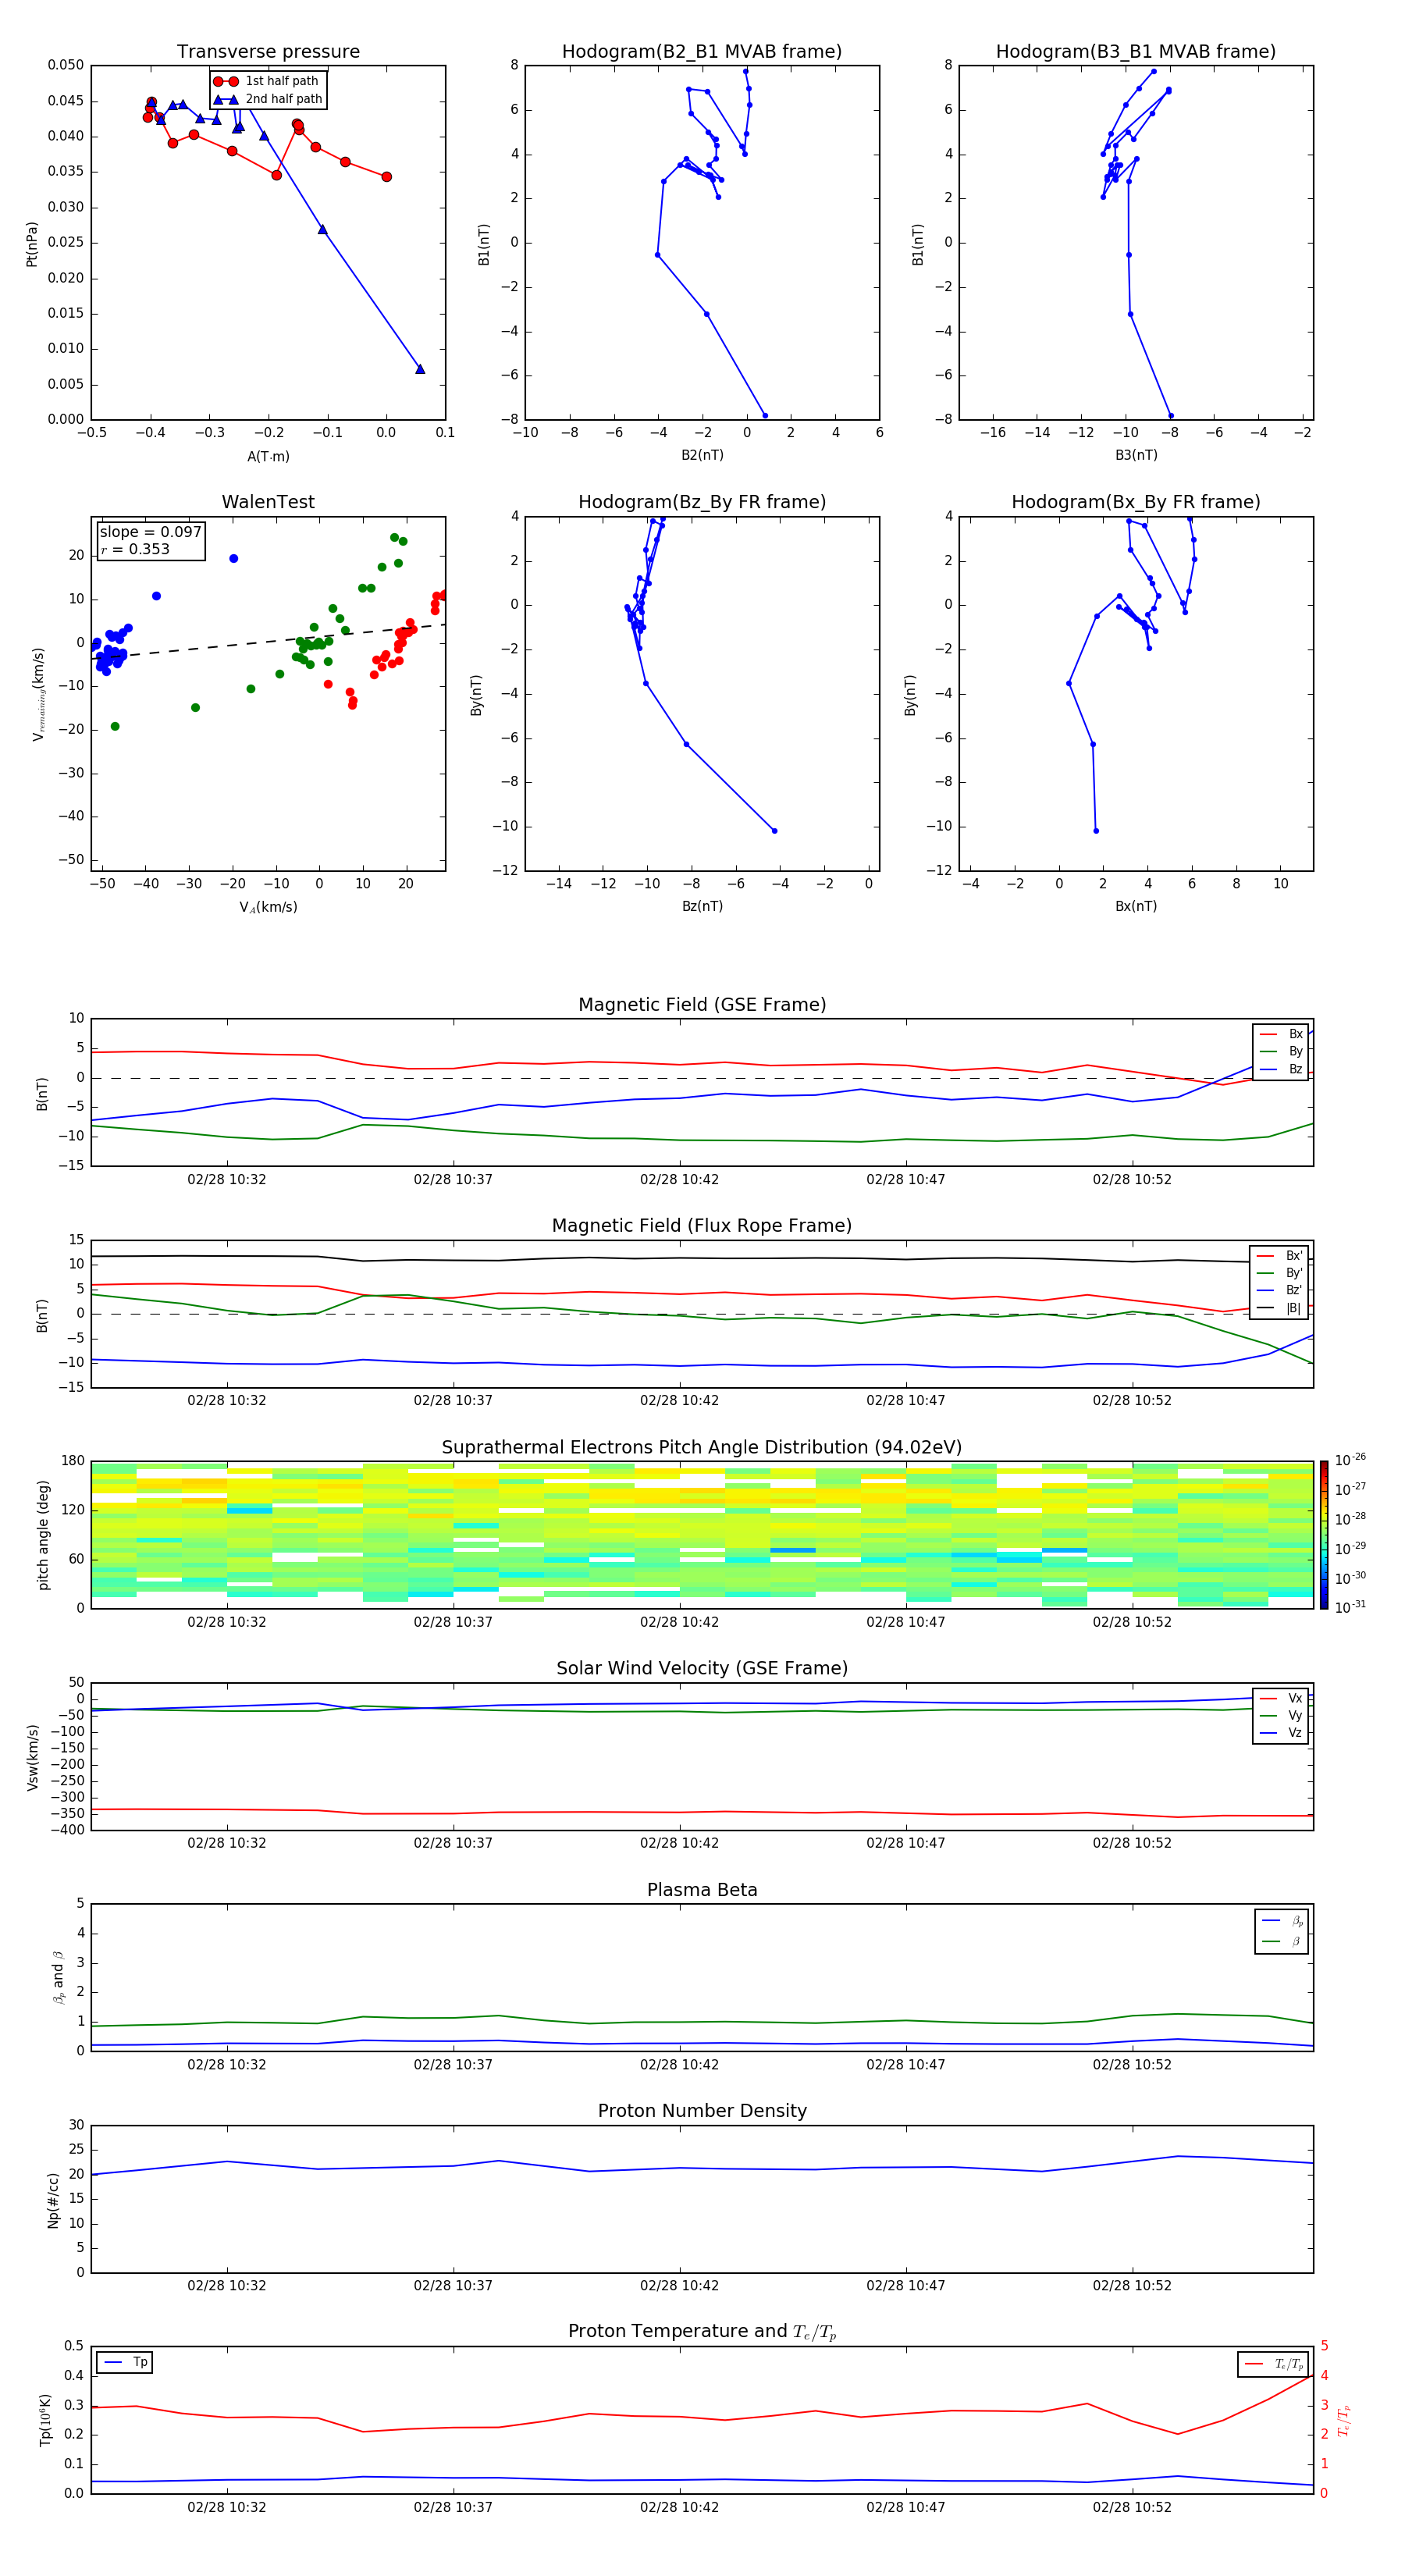Click the 'Hodogram(B2_B1 MVAB frame)' title
Screen dimensions: 1405x2576
(x=702, y=52)
